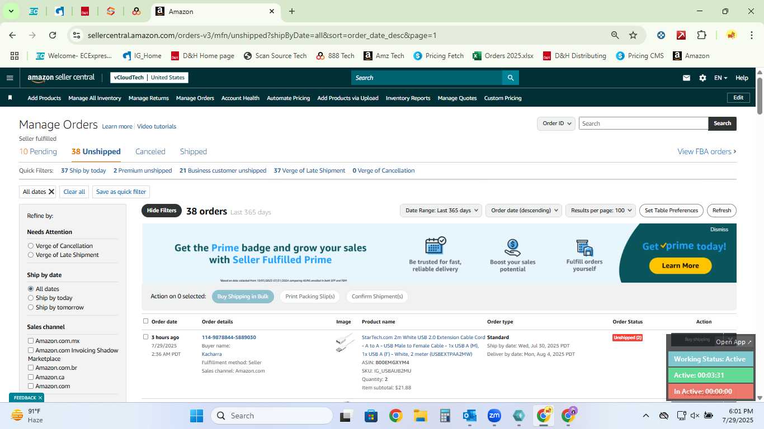764x429 pixels.
Task: Open Manage All Inventory menu item
Action: pos(95,98)
